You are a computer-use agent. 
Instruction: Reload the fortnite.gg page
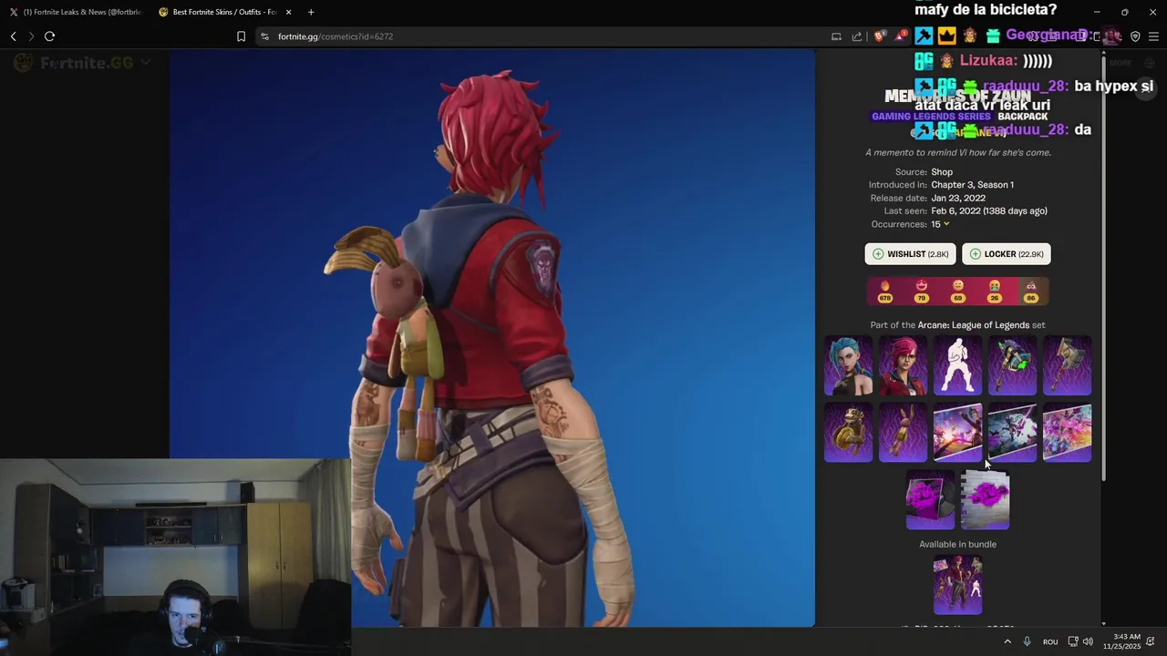(x=49, y=36)
